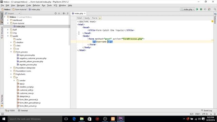Click the form breadcrumb in editor
The height and width of the screenshot is (122, 217).
pos(95,18)
